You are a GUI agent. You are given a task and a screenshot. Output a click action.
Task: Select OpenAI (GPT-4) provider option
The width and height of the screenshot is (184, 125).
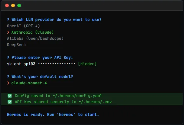coord(23,26)
